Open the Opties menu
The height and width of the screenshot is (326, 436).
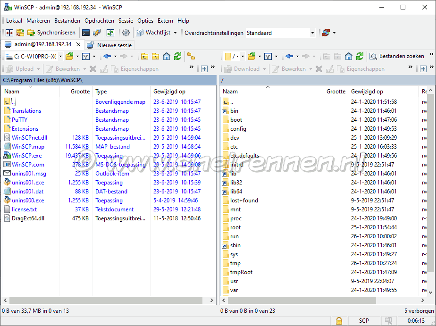pos(145,21)
